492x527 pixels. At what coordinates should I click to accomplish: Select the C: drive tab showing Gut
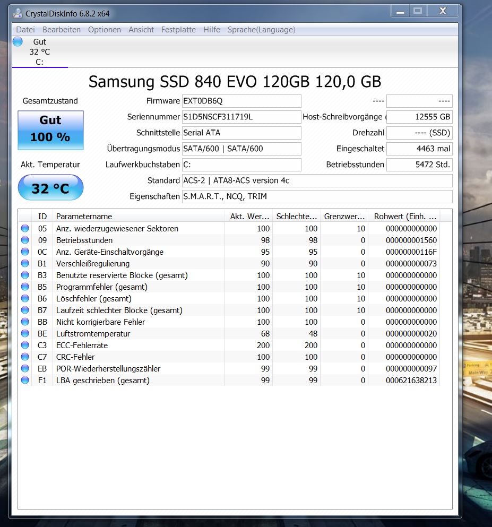click(x=40, y=52)
